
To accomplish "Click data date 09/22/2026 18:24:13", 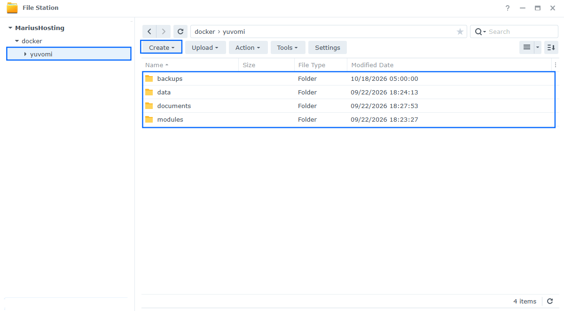I will coord(384,92).
